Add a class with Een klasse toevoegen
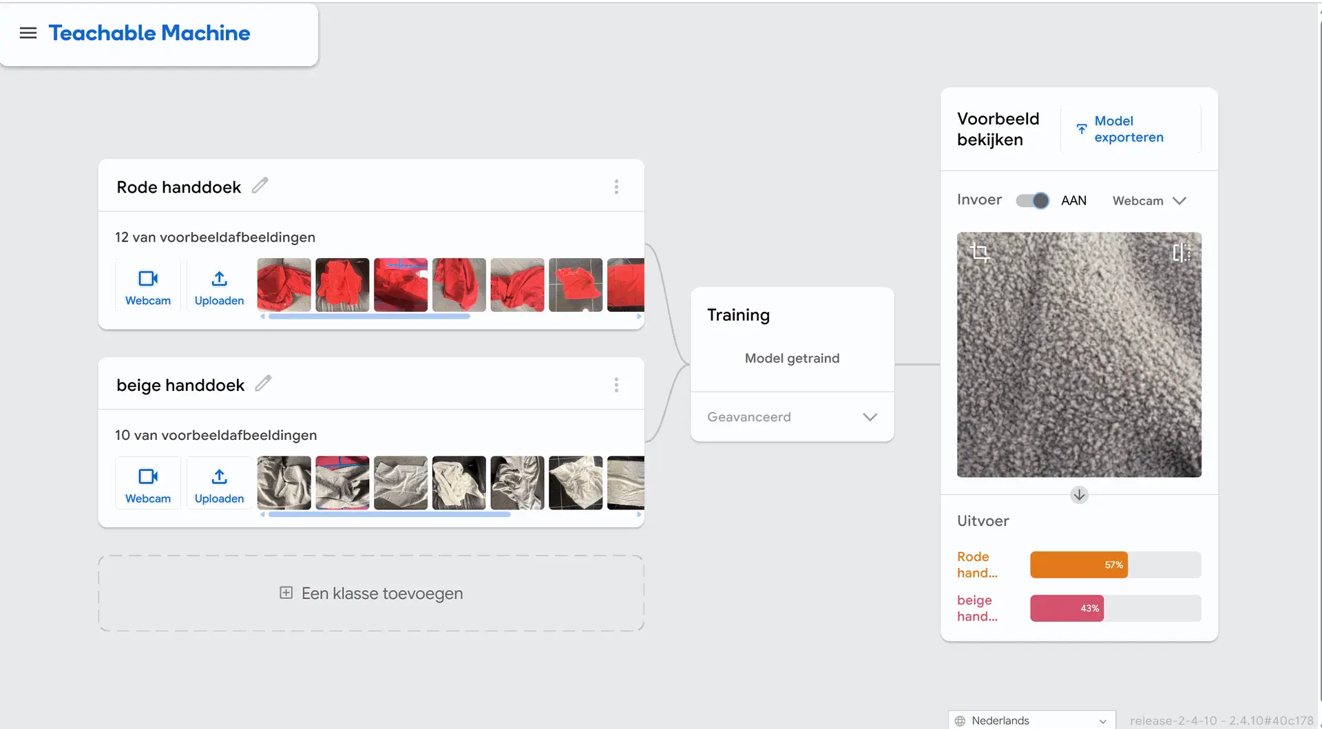The height and width of the screenshot is (729, 1322). pos(371,593)
